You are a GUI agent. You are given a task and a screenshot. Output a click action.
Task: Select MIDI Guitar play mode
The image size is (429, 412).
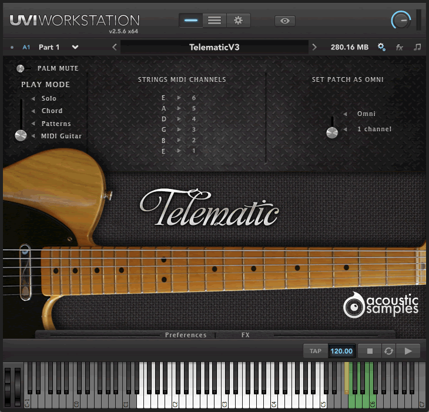61,136
